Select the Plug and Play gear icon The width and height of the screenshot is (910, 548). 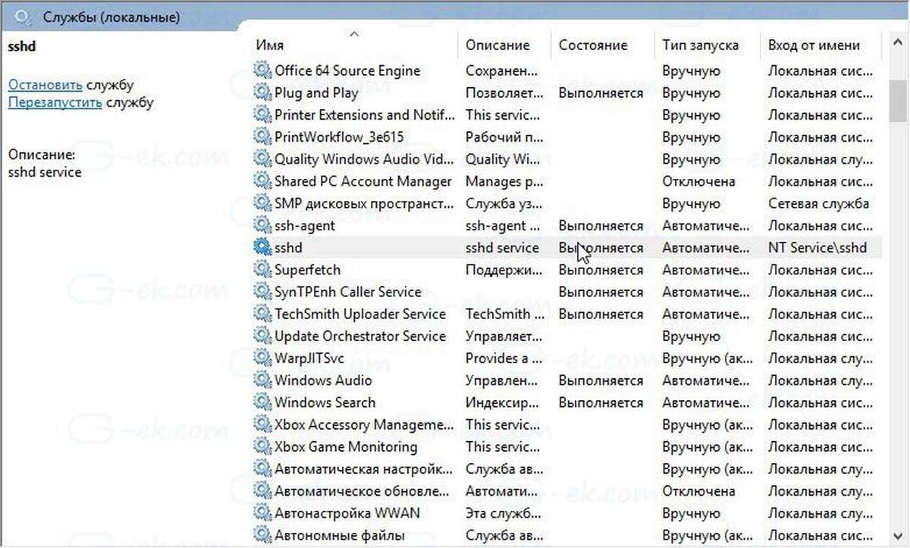262,93
